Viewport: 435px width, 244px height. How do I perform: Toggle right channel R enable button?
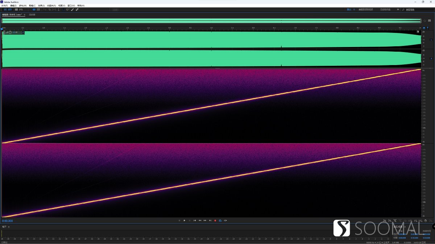(x=431, y=58)
